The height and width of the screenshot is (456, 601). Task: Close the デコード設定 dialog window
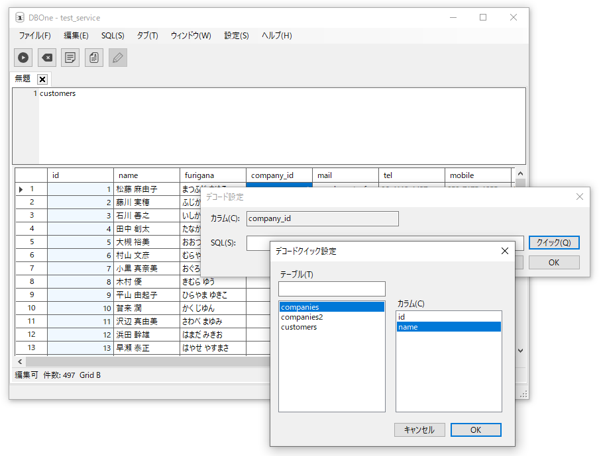tap(580, 197)
